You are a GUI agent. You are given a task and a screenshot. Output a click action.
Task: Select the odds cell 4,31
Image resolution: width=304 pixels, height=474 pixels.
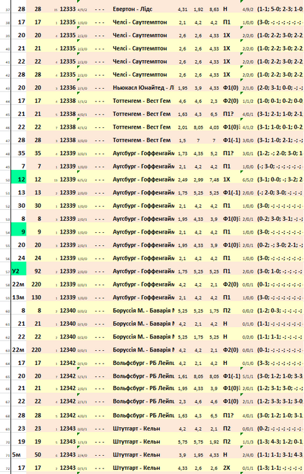click(183, 9)
